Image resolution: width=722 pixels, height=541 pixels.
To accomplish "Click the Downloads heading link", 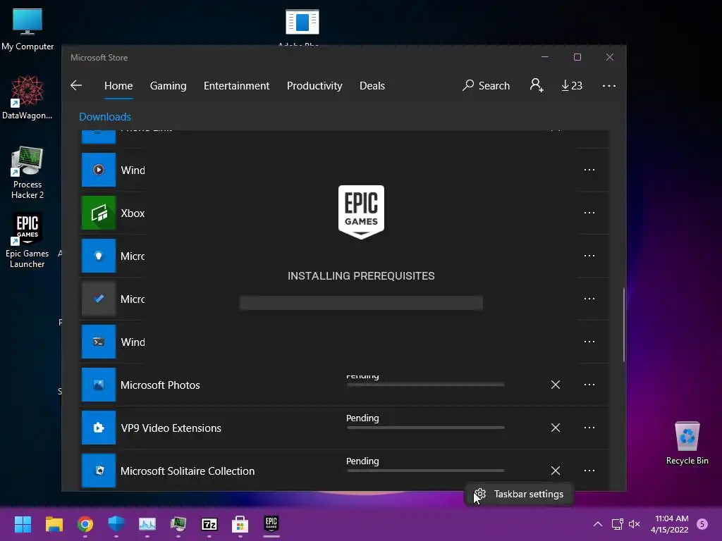I will [x=105, y=117].
